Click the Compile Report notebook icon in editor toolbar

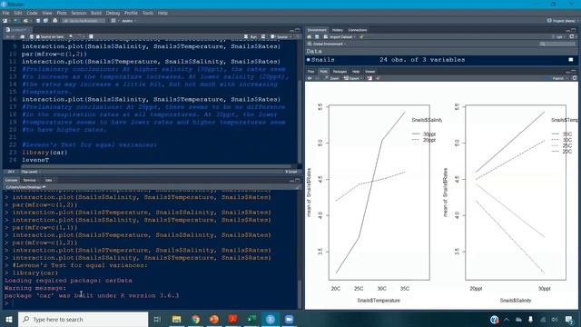click(x=91, y=36)
